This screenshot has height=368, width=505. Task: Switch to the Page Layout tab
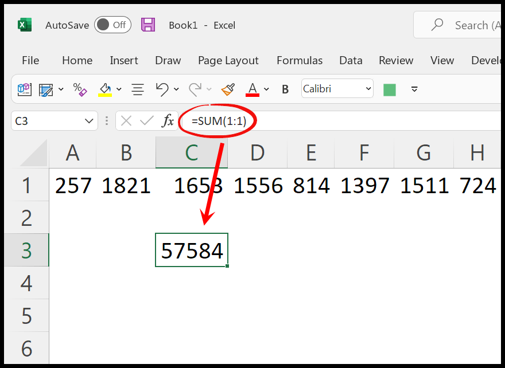[228, 60]
